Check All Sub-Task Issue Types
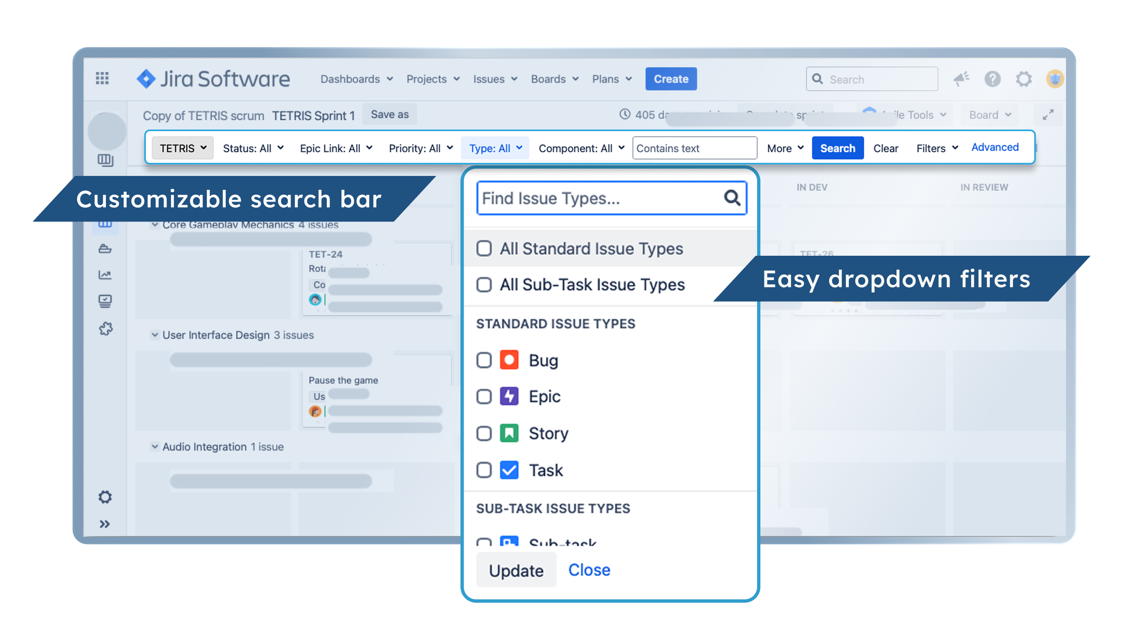This screenshot has height=619, width=1141. point(484,284)
